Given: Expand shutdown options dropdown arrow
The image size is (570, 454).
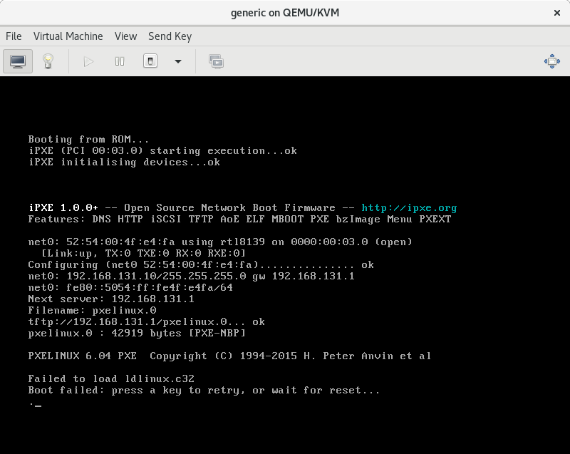Looking at the screenshot, I should [177, 61].
